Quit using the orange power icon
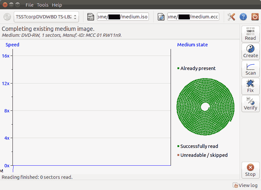 [255, 17]
